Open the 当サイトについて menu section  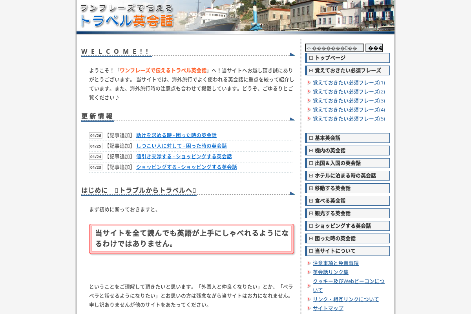pyautogui.click(x=347, y=251)
